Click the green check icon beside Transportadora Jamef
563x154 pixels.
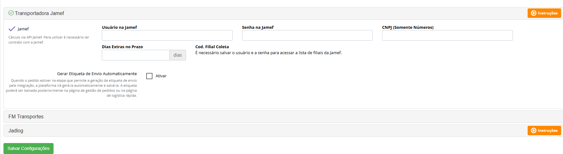pyautogui.click(x=11, y=13)
